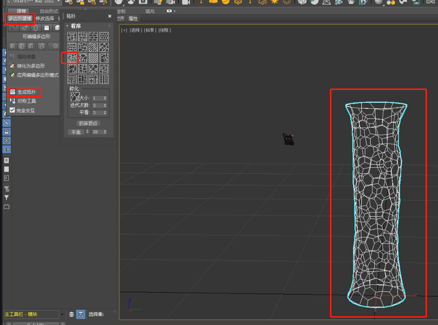The height and width of the screenshot is (325, 438).
Task: Open 对称工具 symmetry tools
Action: tap(23, 101)
